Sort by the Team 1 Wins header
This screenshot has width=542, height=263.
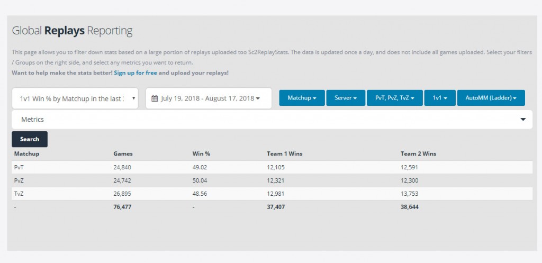pyautogui.click(x=284, y=154)
